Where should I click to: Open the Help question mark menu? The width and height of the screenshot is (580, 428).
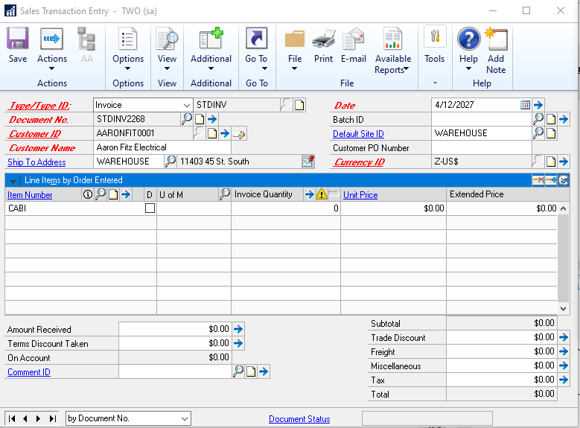pyautogui.click(x=468, y=49)
